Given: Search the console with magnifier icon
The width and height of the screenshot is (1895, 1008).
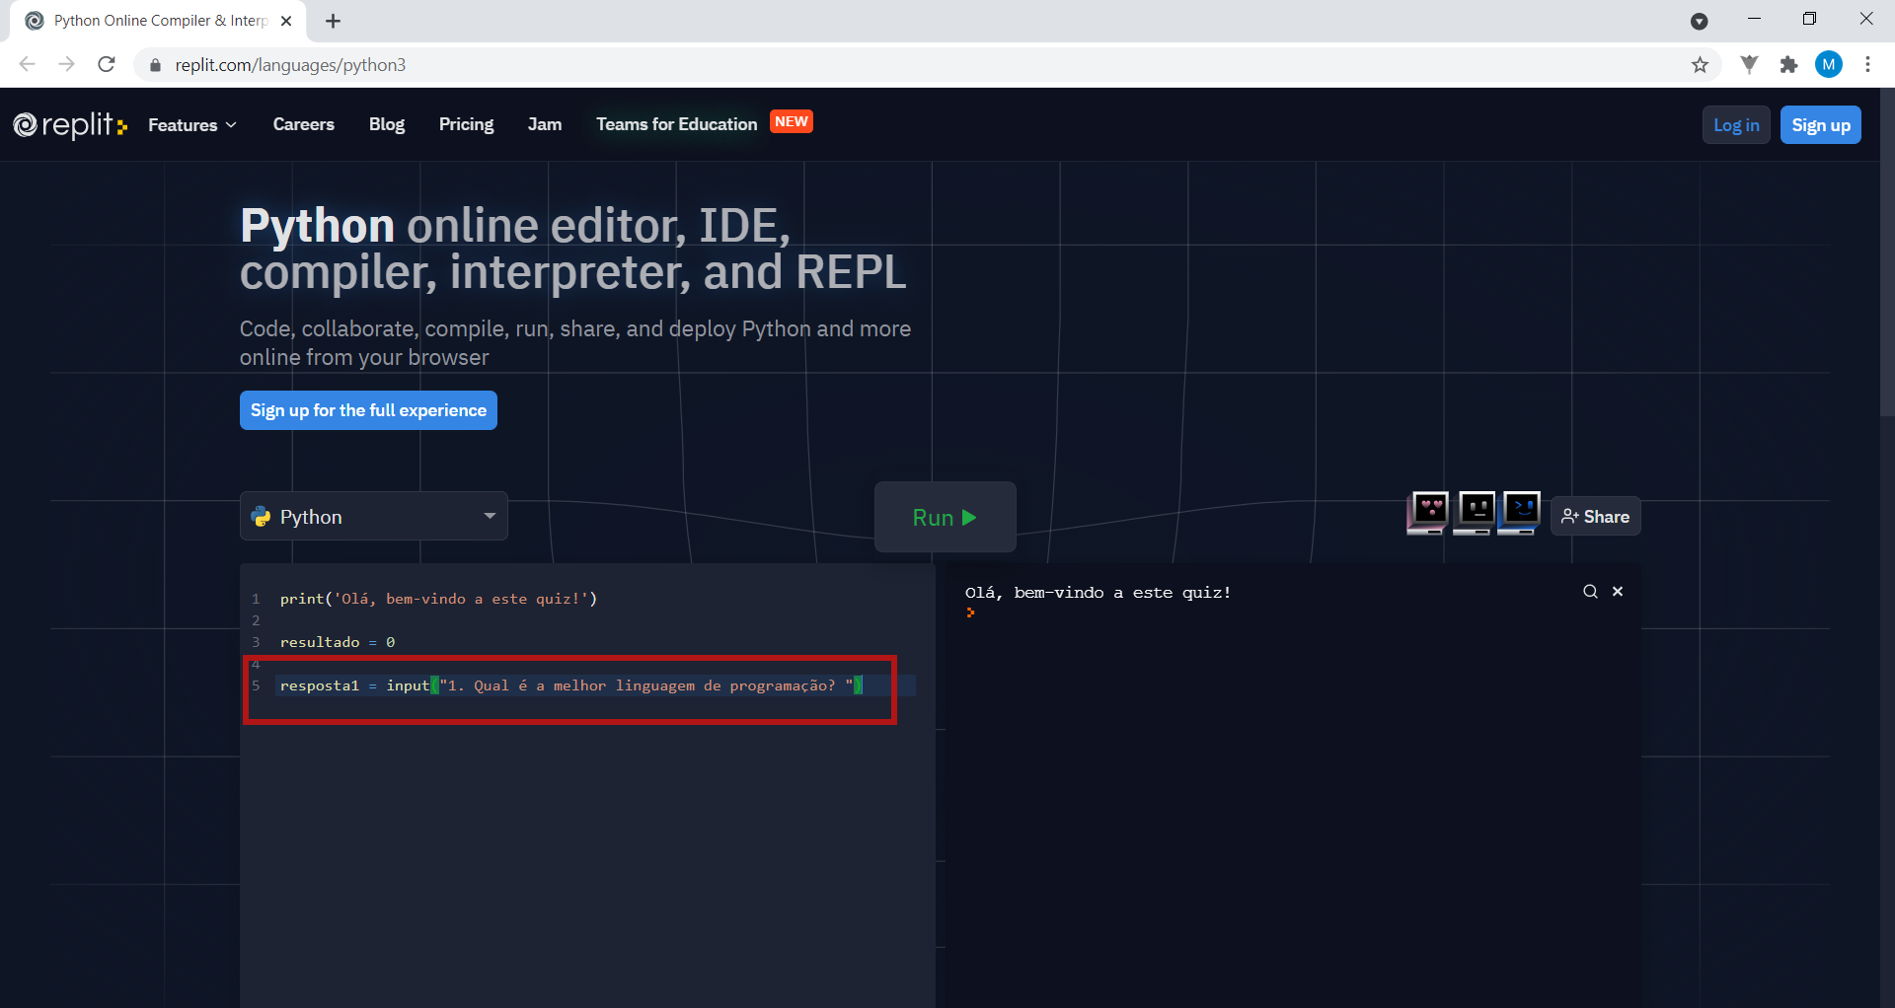Looking at the screenshot, I should (1590, 592).
